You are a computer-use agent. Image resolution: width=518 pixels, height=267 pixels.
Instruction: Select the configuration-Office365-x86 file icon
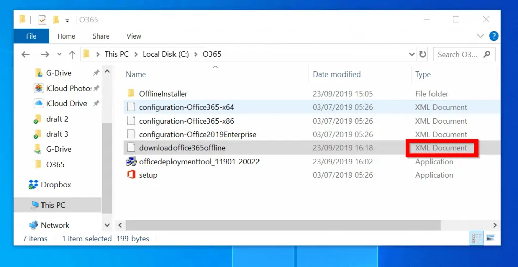[131, 121]
